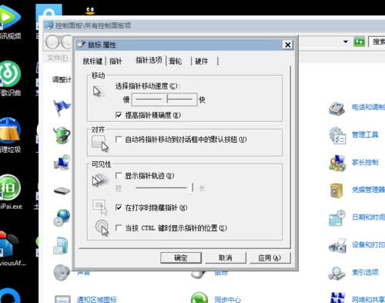
Task: Click the 取消 button
Action: (226, 258)
